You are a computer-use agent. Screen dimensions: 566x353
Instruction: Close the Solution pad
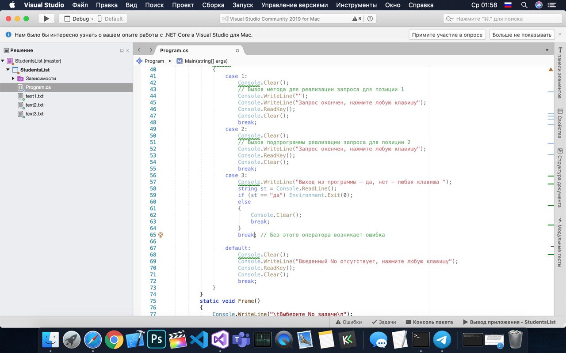128,51
